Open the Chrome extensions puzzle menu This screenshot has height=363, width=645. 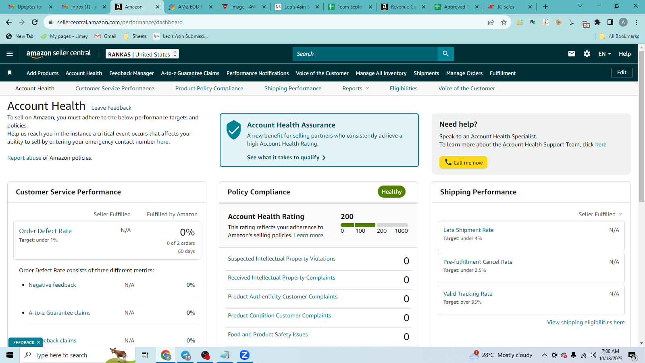pyautogui.click(x=597, y=22)
